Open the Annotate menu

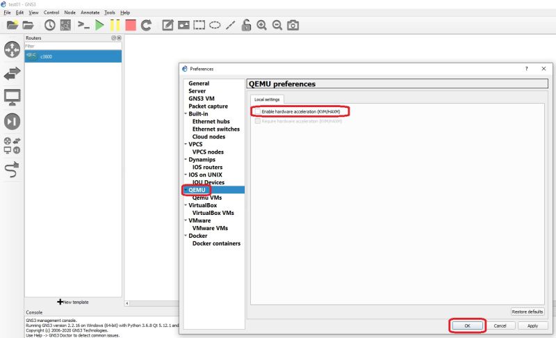point(90,13)
